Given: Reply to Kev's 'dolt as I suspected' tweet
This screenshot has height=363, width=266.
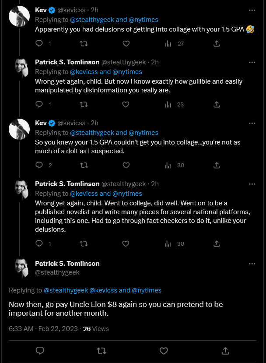Looking at the screenshot, I should pos(39,165).
